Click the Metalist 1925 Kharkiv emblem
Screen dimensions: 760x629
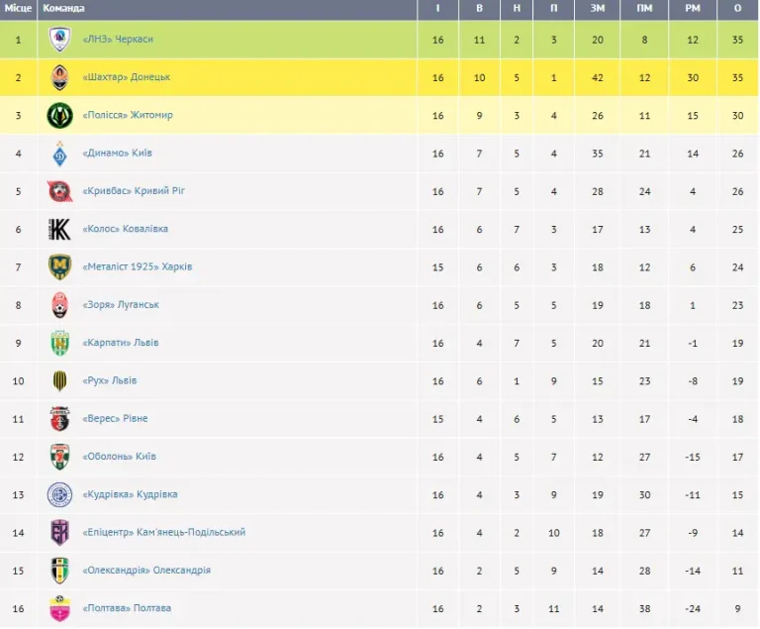60,267
